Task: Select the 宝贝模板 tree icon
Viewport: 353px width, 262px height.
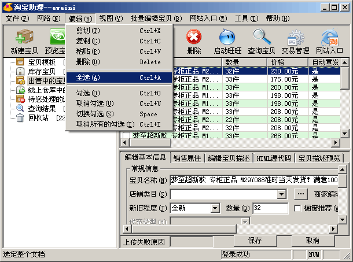Action: pos(20,62)
